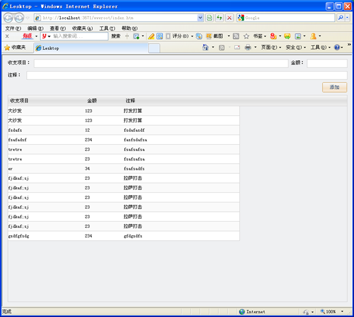The height and width of the screenshot is (317, 354).
Task: Open the recent pages dropdown arrow
Action: tap(27, 18)
